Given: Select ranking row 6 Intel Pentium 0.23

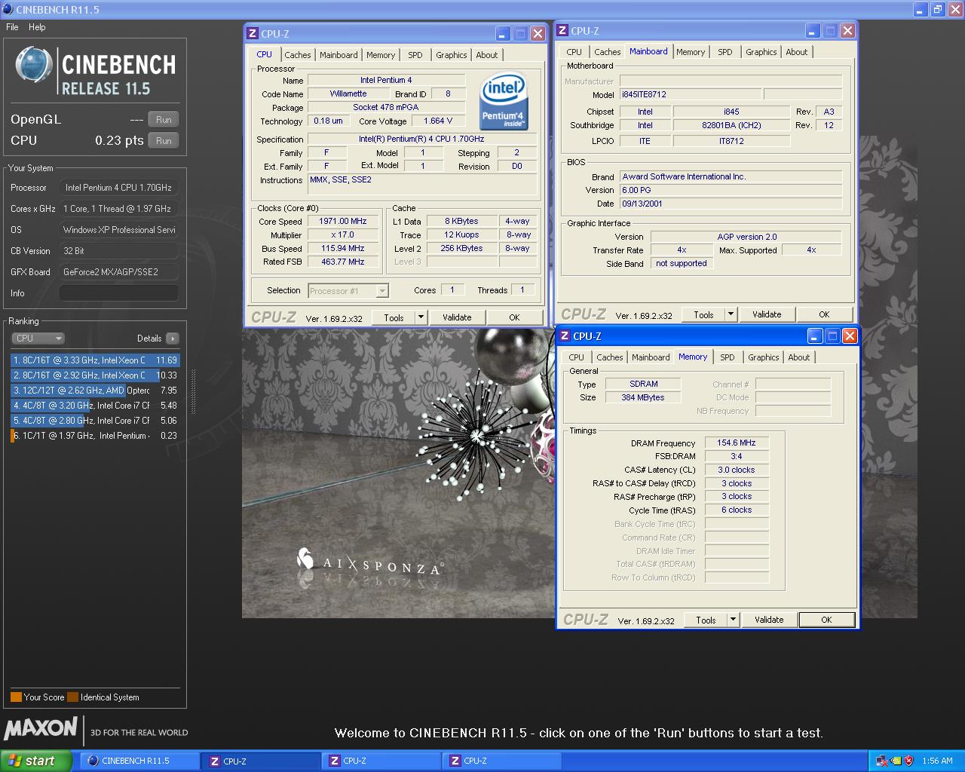Looking at the screenshot, I should 95,436.
